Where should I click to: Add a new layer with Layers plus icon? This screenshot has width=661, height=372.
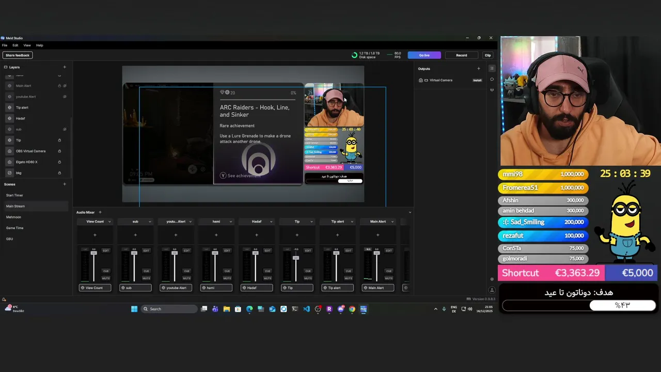[x=65, y=67]
